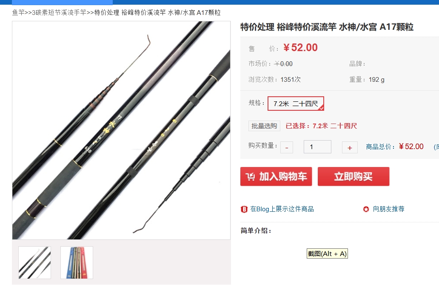Viewport: 439px width, 285px height.
Task: Click the shopping cart icon on 加入购物车
Action: (x=250, y=176)
